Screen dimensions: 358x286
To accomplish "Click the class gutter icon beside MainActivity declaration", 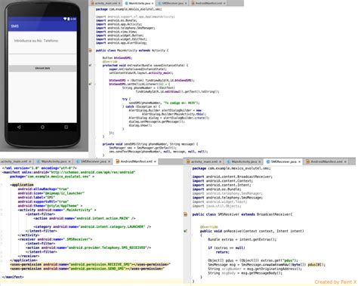I will (90, 51).
